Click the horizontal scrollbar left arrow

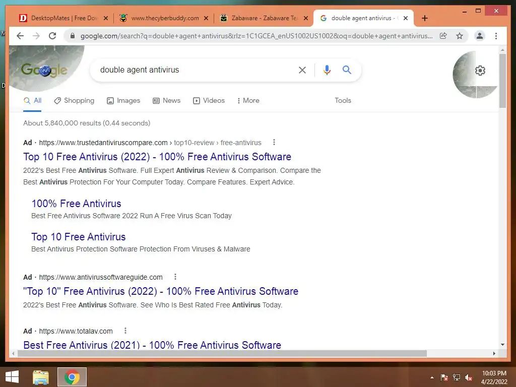coord(13,353)
